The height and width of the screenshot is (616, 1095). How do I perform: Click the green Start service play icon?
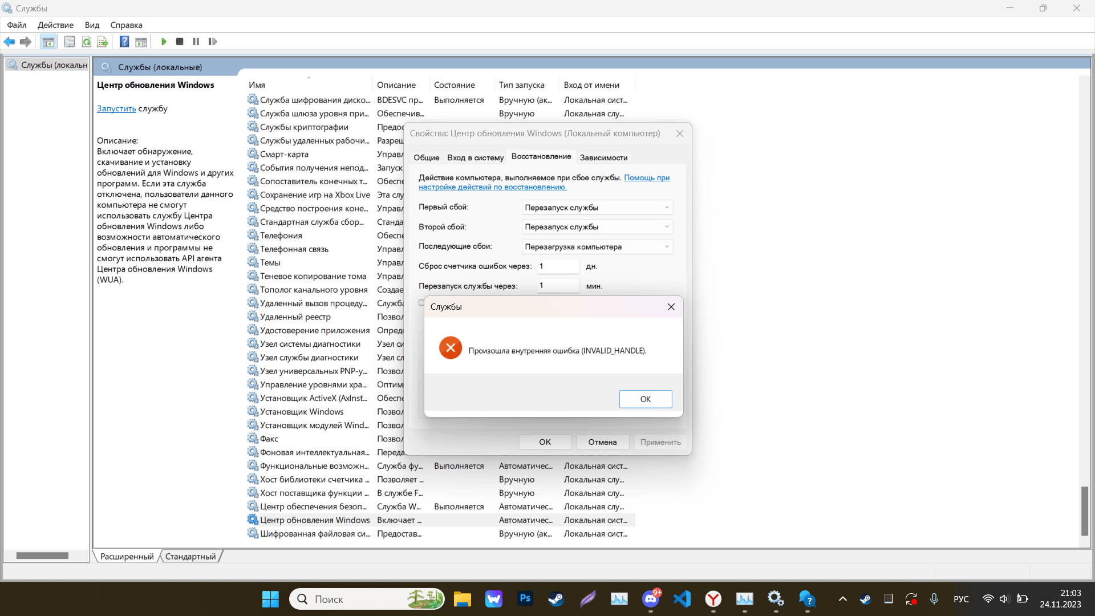tap(164, 42)
